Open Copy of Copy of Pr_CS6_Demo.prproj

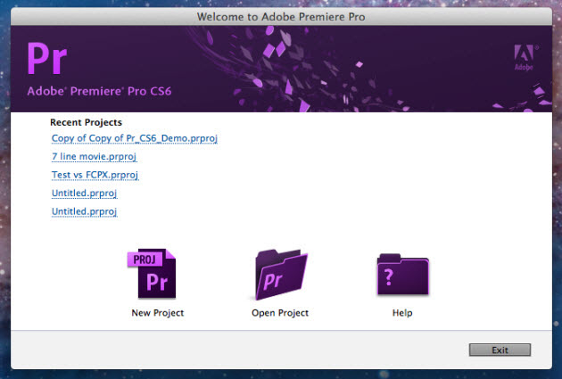click(x=135, y=138)
